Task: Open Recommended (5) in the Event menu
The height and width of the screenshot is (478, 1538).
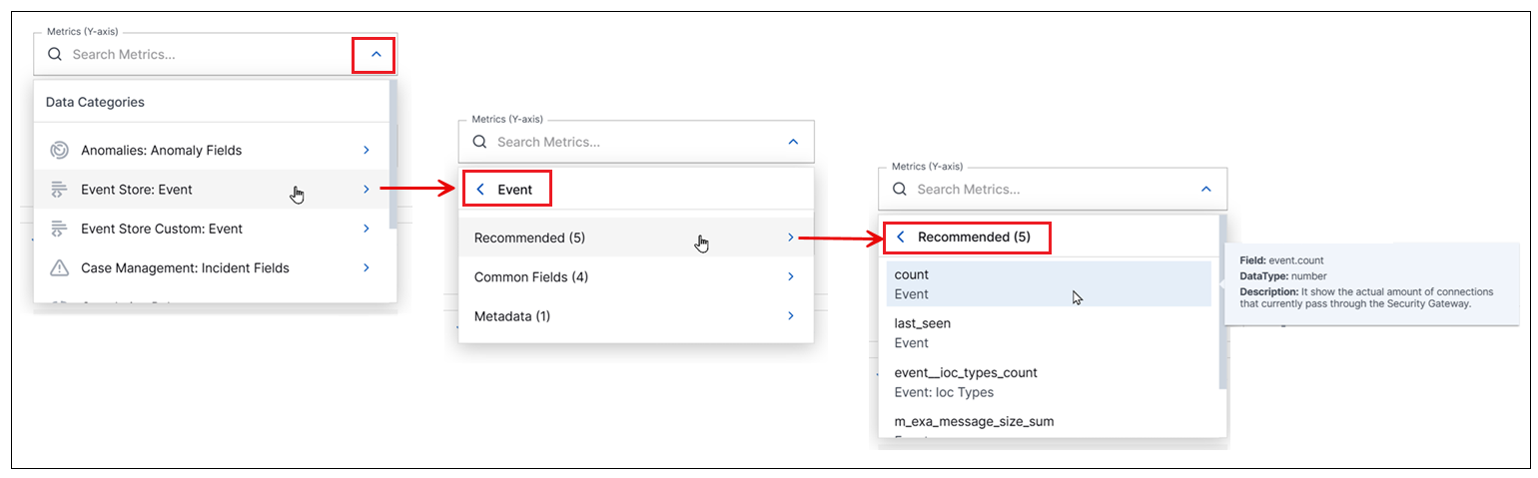Action: (x=636, y=238)
